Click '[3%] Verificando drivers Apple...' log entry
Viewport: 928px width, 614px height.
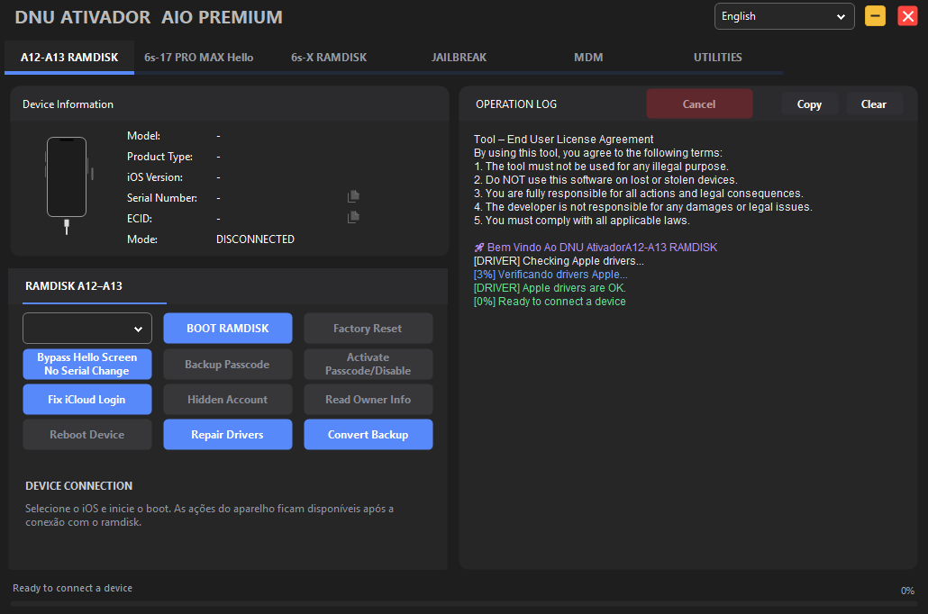pyautogui.click(x=550, y=275)
